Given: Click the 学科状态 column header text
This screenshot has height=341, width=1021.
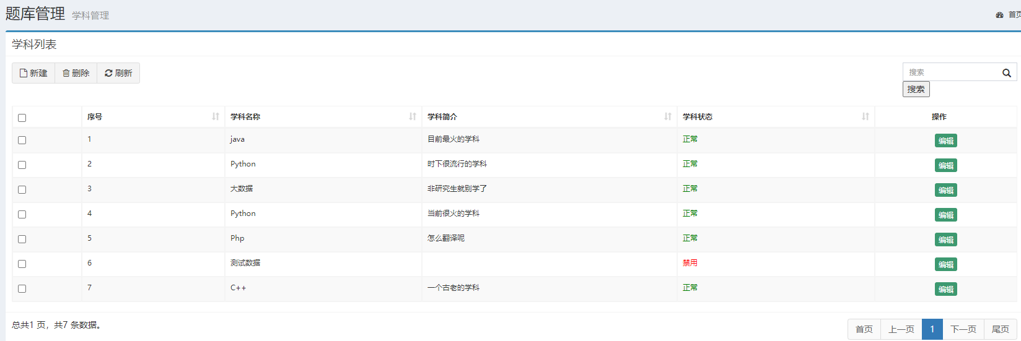Looking at the screenshot, I should (698, 116).
